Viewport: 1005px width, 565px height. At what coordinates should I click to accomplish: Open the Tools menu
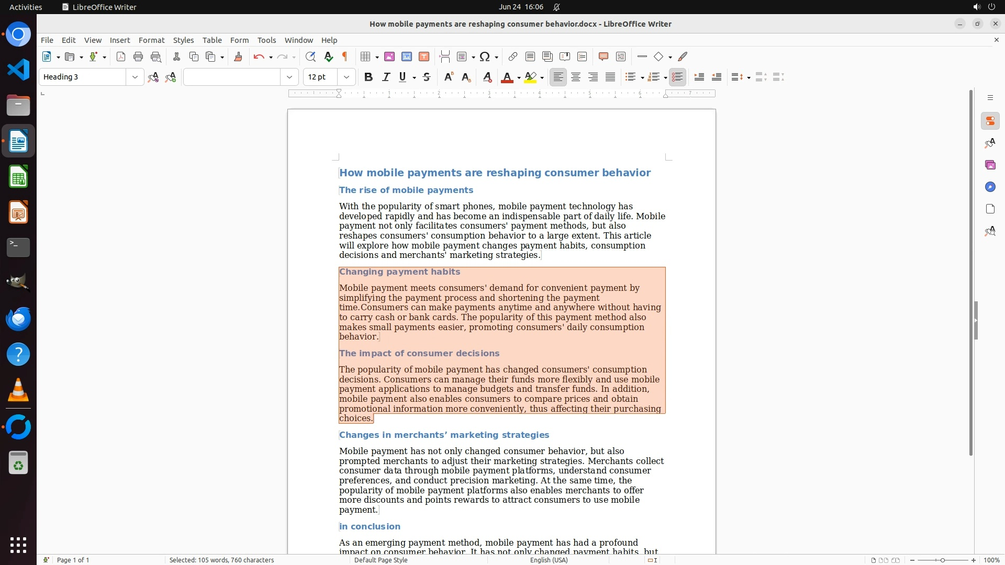coord(266,40)
